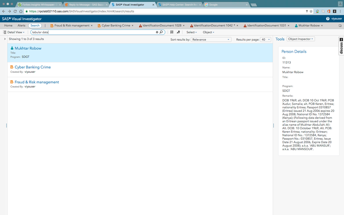The image size is (344, 215).
Task: Click the browser forward arrow
Action: (9, 11)
